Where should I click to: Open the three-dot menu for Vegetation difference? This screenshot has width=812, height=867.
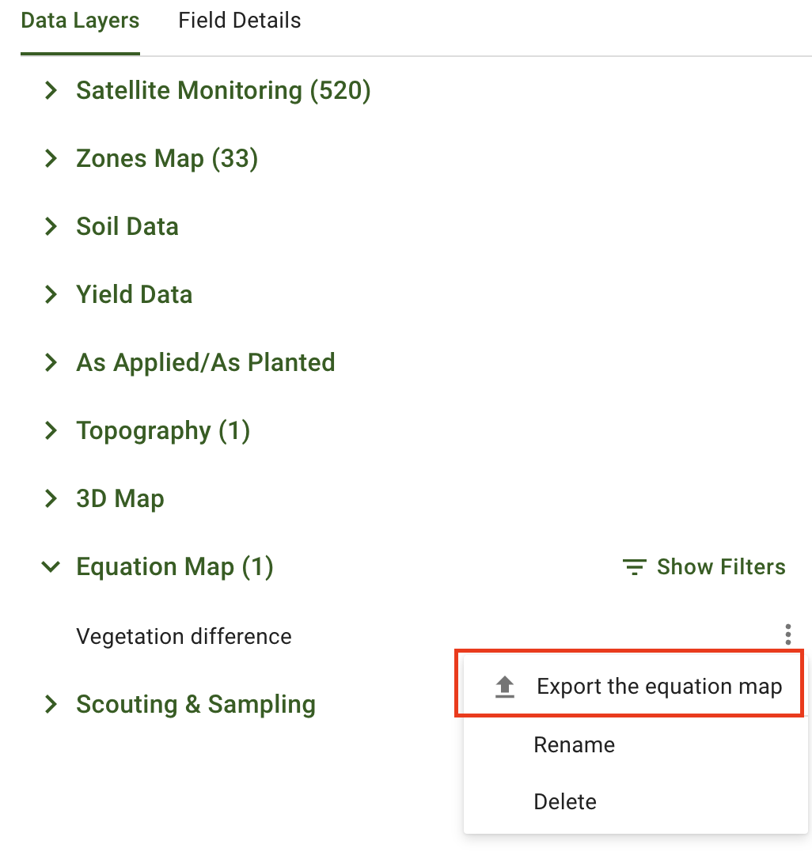point(787,634)
